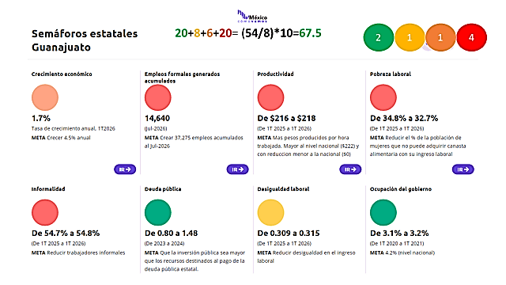Select the red summary circle showing 4
506x285 pixels.
click(471, 37)
